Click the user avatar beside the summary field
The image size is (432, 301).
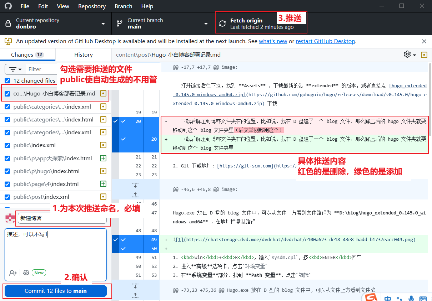[10, 218]
